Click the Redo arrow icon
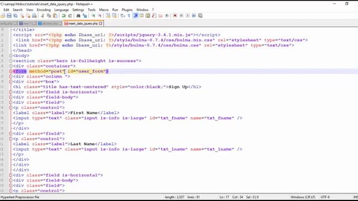Image resolution: width=358 pixels, height=201 pixels. [70, 16]
